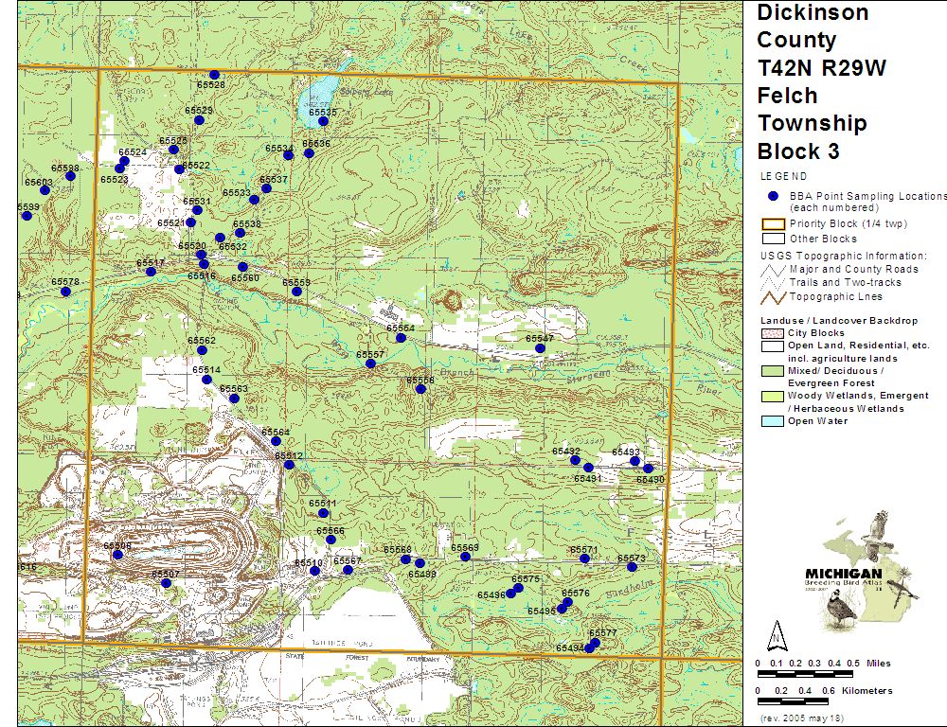This screenshot has width=947, height=727.
Task: Click the Mixed/Deciduous Forest legend swatch
Action: pyautogui.click(x=772, y=371)
